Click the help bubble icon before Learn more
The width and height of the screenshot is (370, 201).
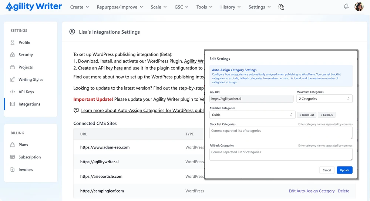pyautogui.click(x=76, y=110)
